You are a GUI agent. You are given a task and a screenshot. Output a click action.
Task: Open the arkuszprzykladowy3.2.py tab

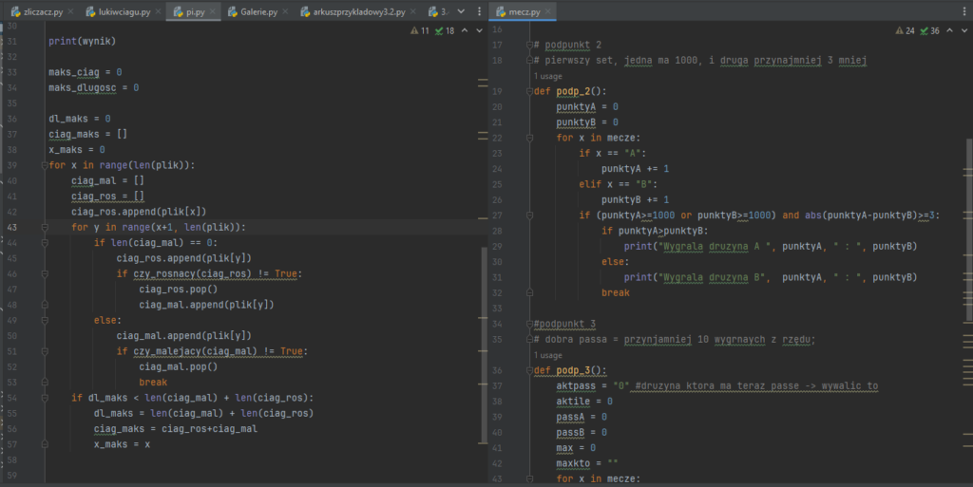[x=359, y=12]
